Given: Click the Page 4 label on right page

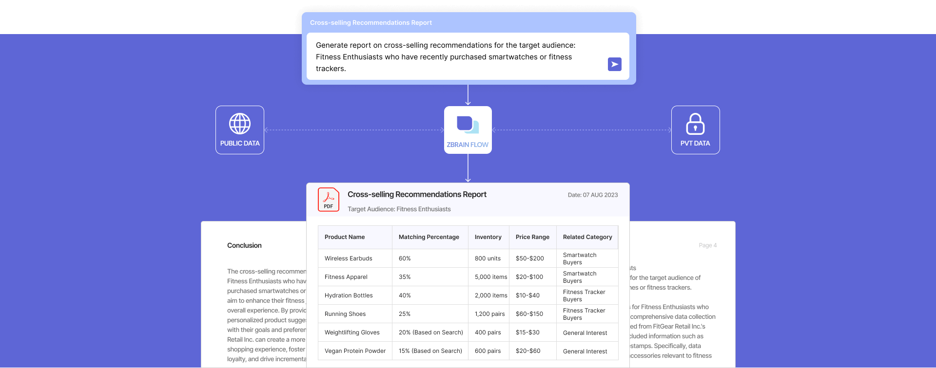Looking at the screenshot, I should (707, 245).
